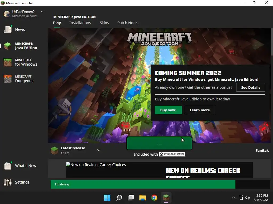Click the UrDadDream2 profile avatar
Screen dimensions: 273x204
click(7, 14)
